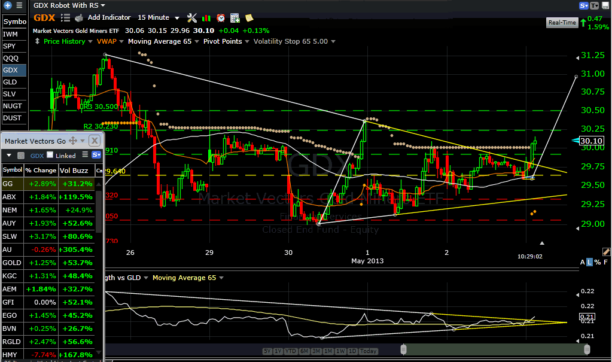Select the 6M time range
This screenshot has height=362, width=612.
305,351
